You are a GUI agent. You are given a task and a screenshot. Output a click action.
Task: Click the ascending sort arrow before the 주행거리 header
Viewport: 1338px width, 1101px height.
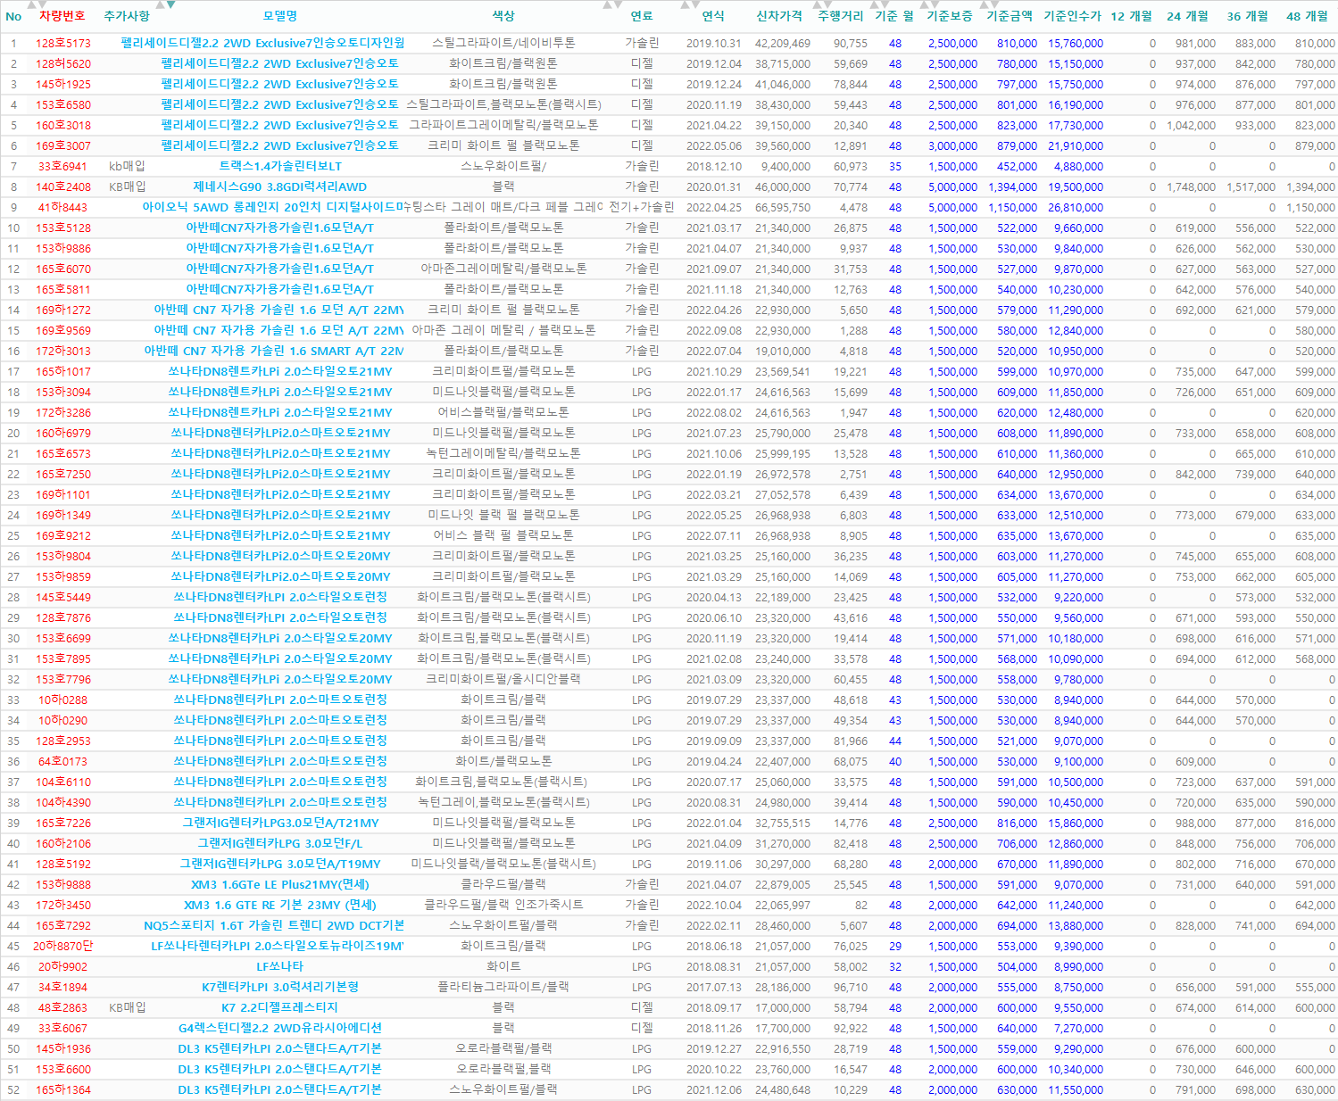point(816,5)
